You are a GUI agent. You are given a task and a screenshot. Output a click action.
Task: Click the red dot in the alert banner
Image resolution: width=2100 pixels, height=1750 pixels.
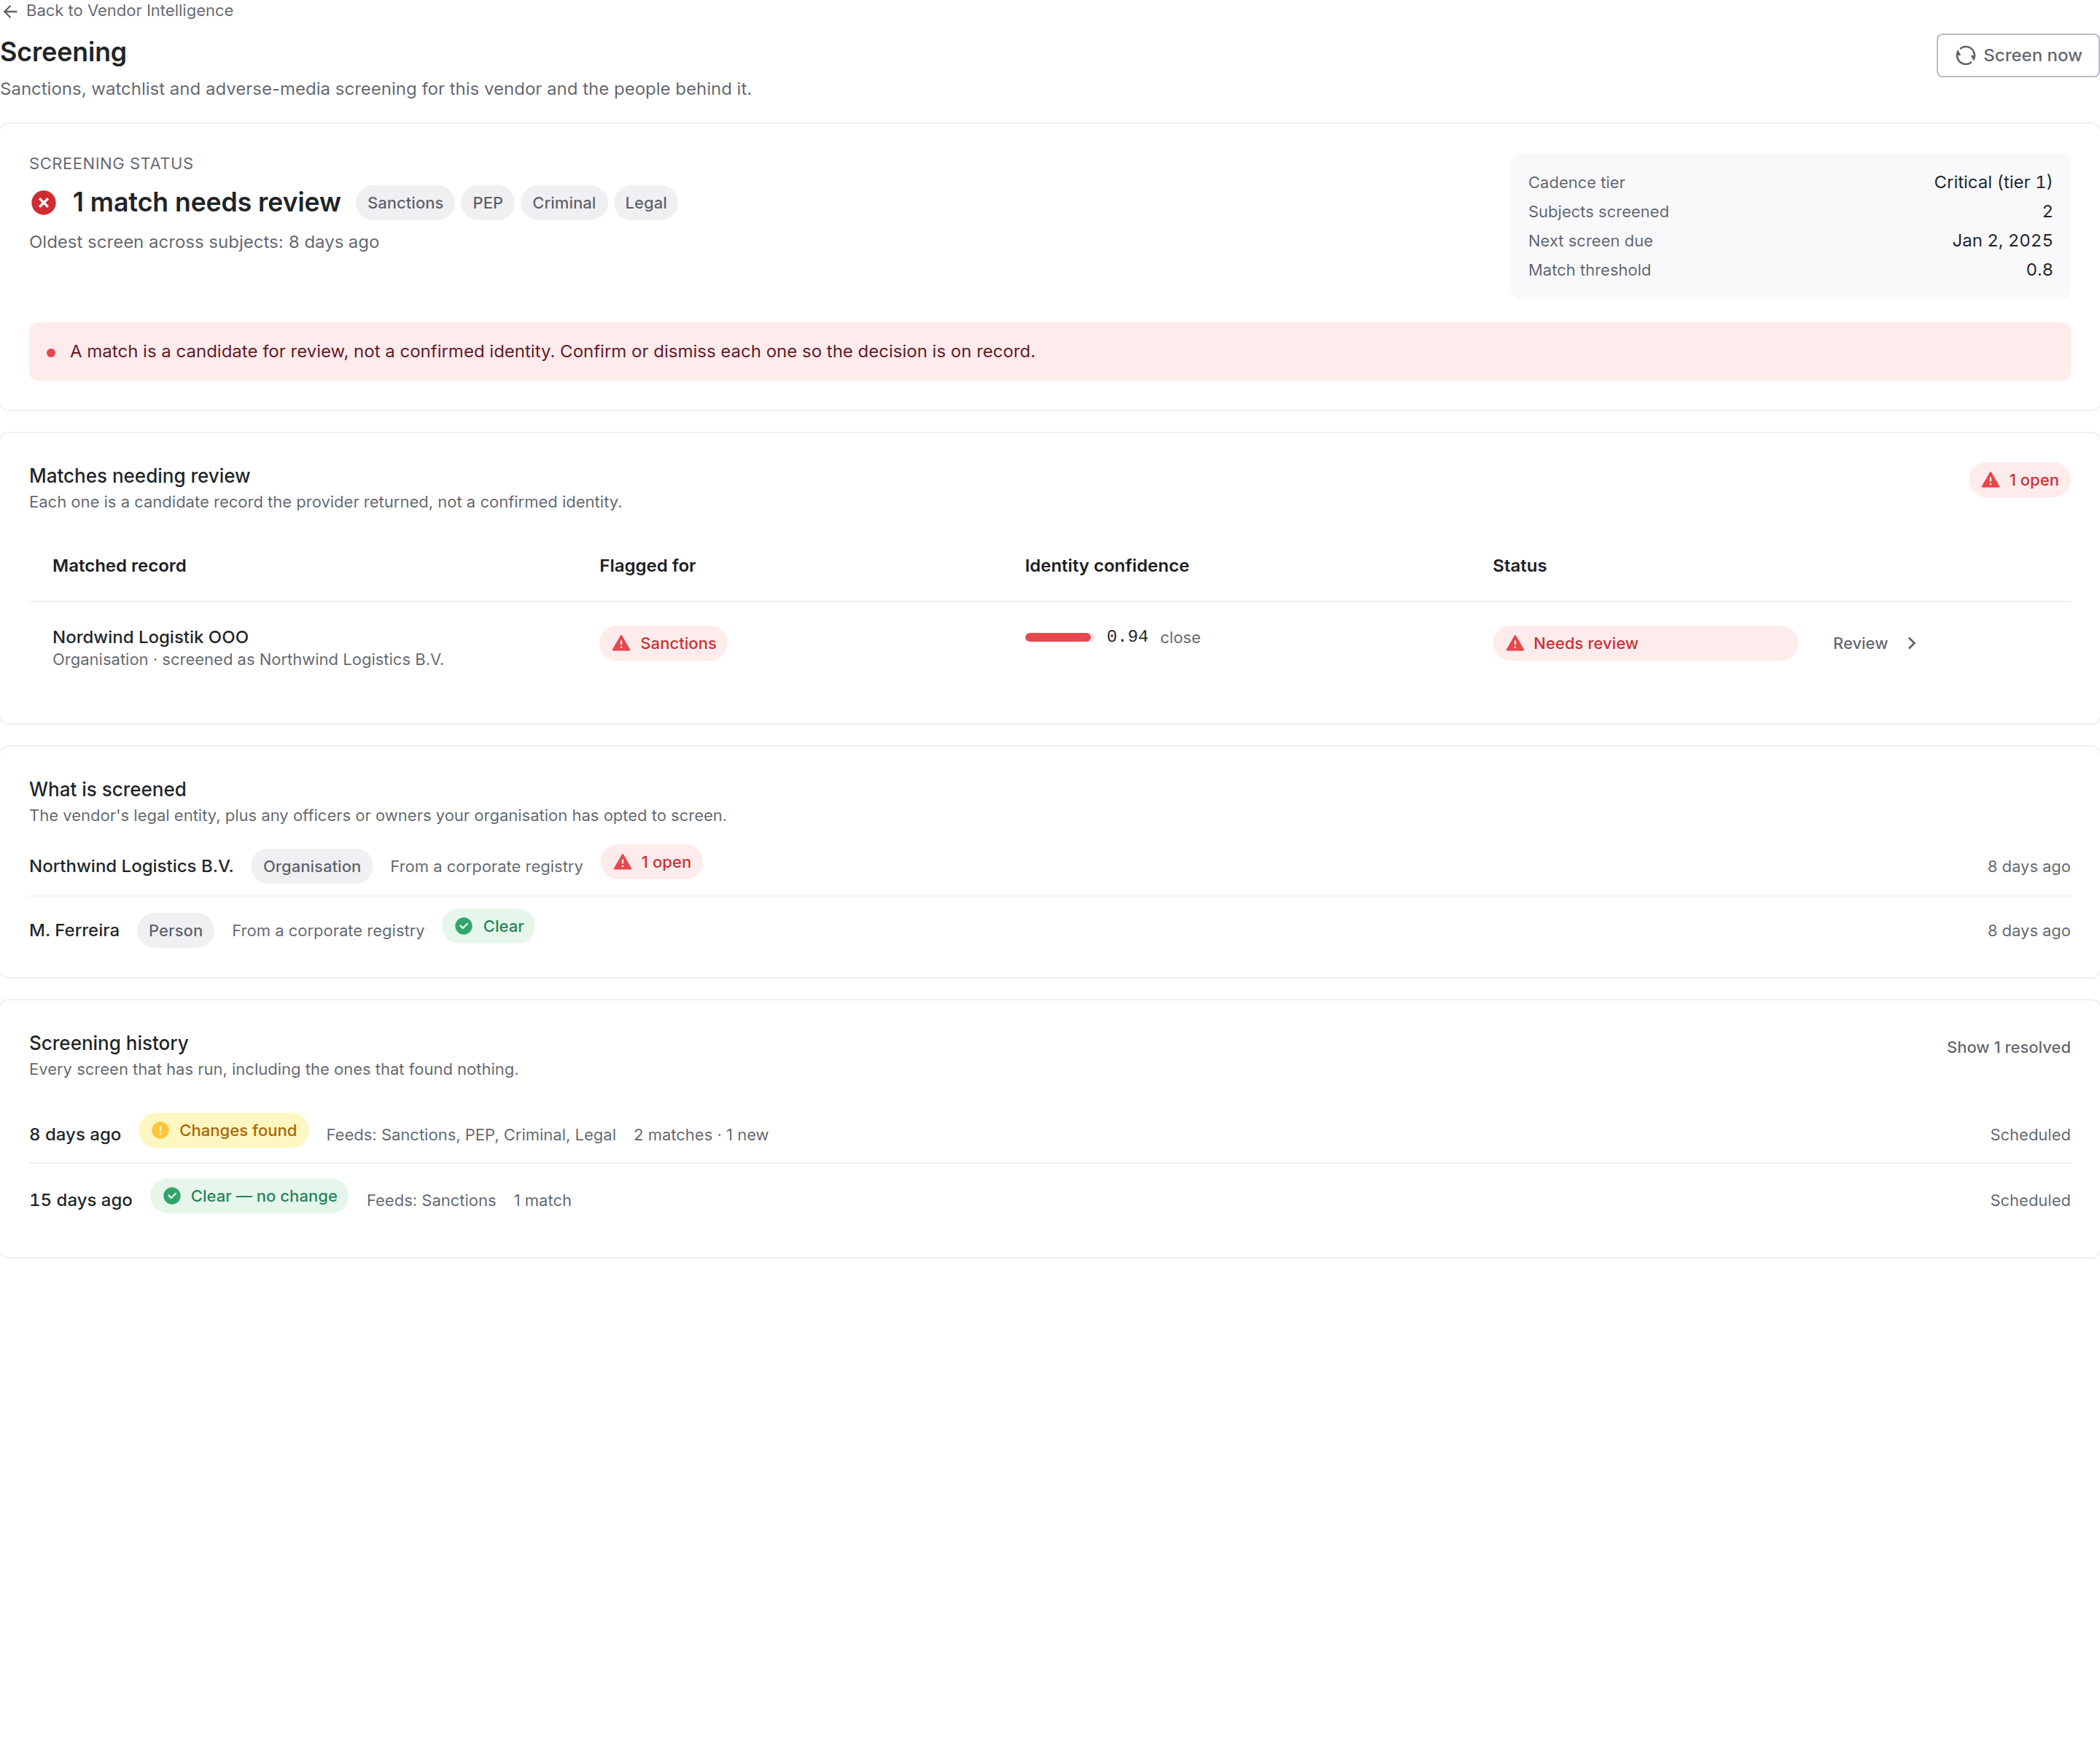tap(51, 353)
